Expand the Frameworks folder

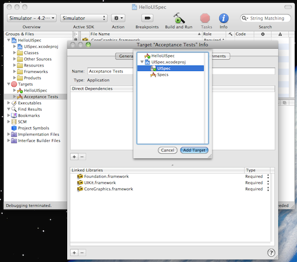point(14,72)
